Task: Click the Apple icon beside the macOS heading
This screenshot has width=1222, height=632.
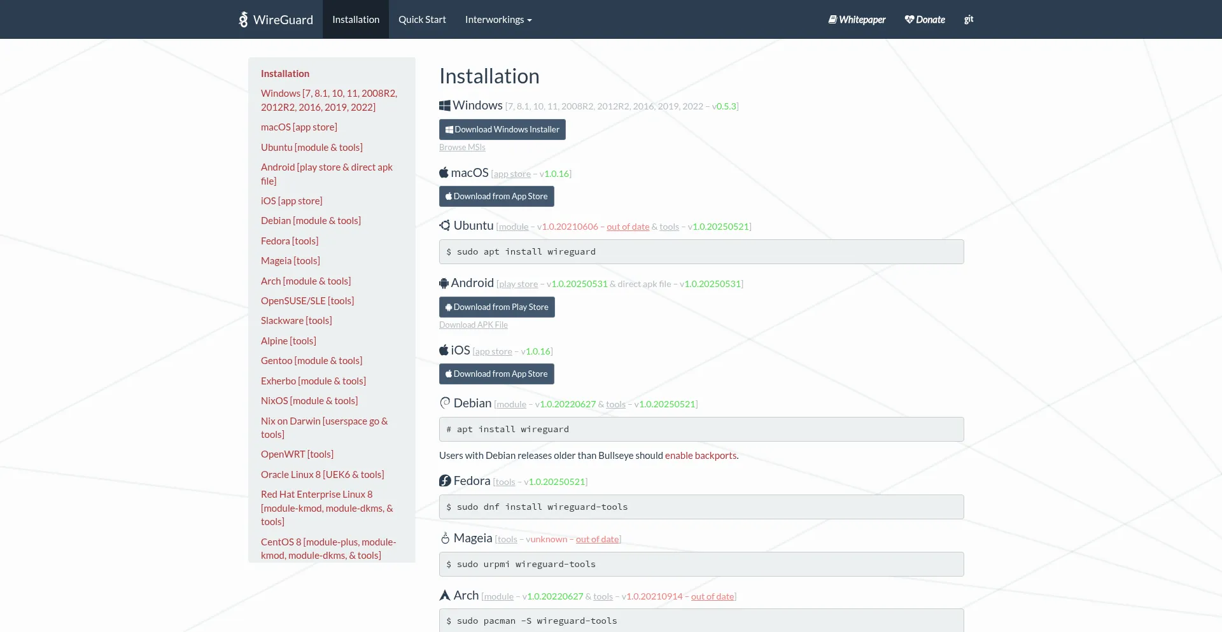Action: tap(444, 172)
